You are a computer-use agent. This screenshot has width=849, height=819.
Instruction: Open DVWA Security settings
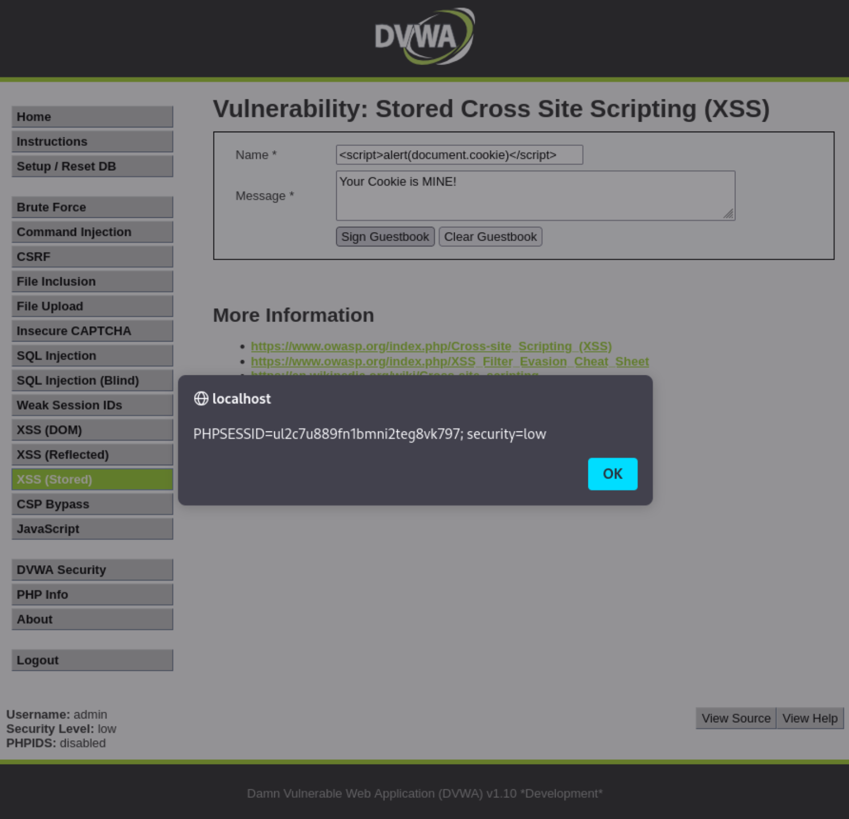pyautogui.click(x=93, y=570)
